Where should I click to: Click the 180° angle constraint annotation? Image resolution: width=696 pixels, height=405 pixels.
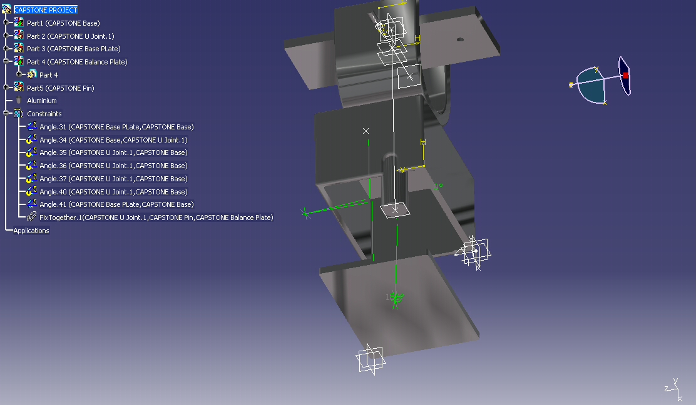click(395, 297)
